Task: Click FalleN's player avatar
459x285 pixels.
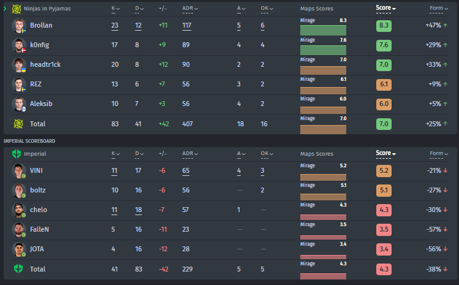Action: click(18, 230)
